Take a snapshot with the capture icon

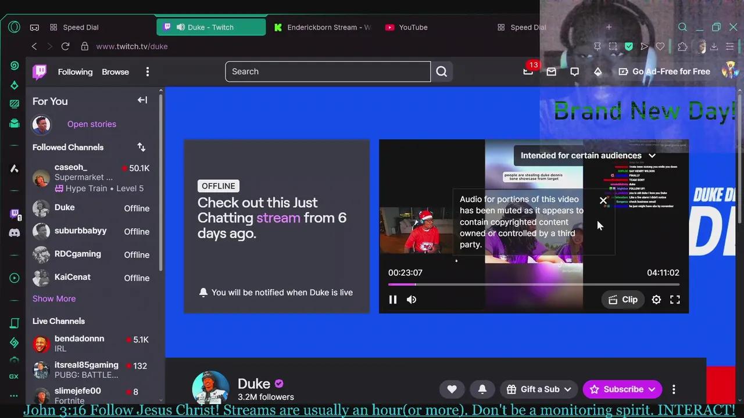click(x=613, y=46)
